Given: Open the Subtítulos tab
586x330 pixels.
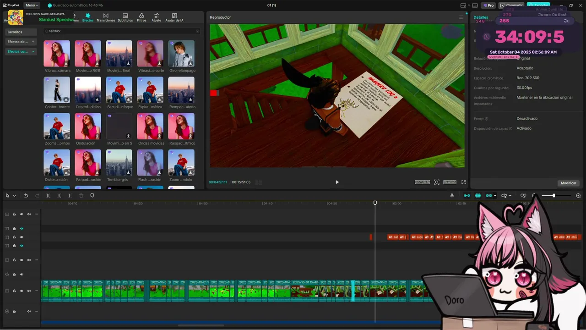Looking at the screenshot, I should point(125,18).
